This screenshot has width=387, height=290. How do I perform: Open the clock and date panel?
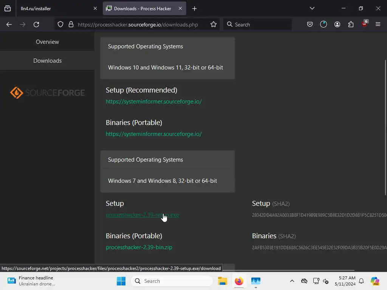point(345,281)
